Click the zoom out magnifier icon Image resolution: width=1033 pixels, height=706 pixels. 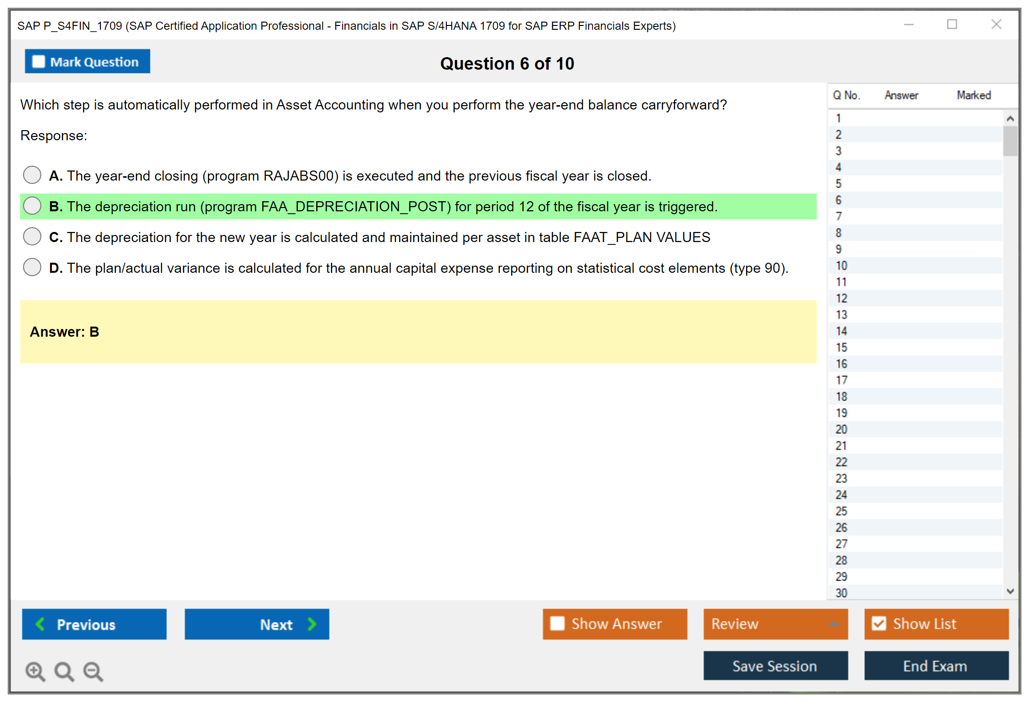point(93,671)
